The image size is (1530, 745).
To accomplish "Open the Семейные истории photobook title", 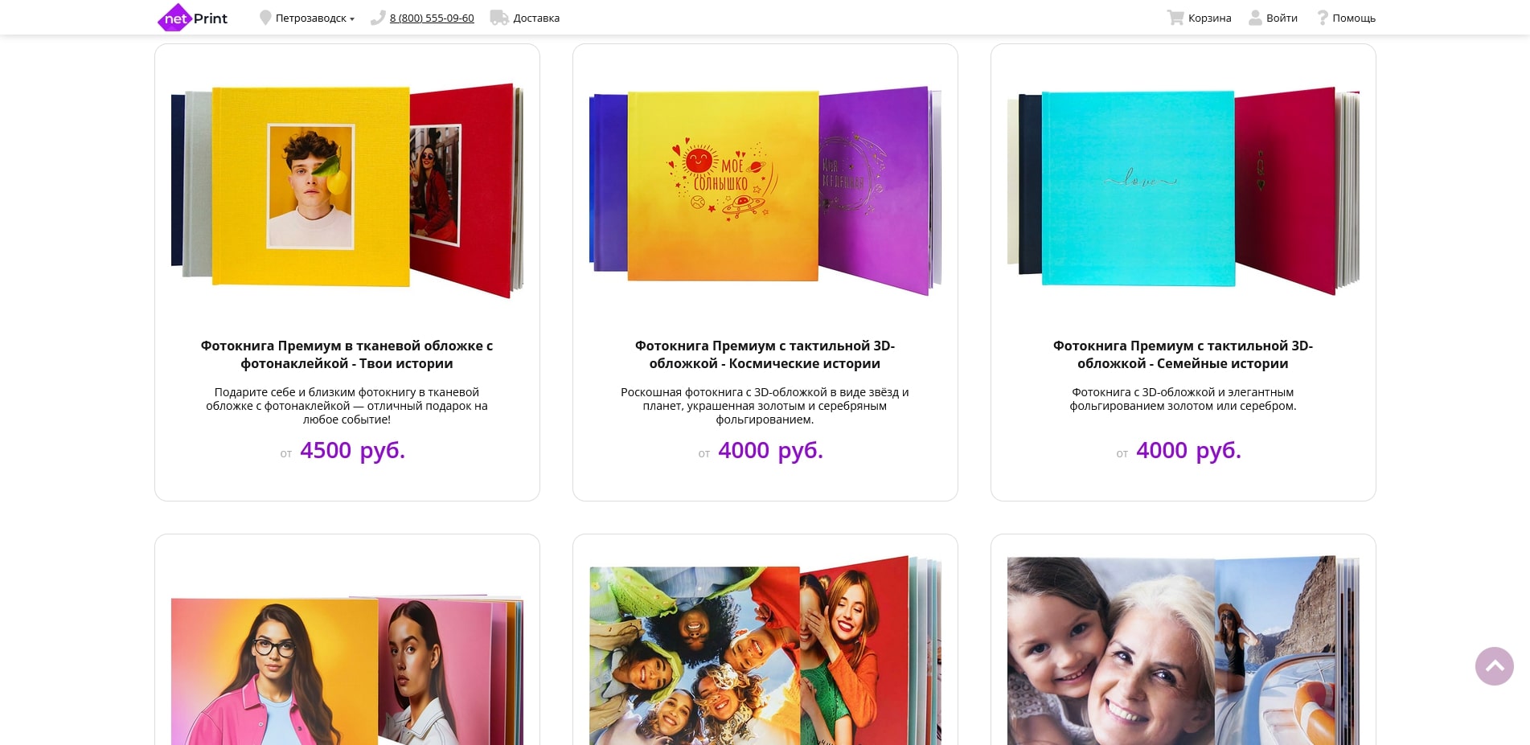I will [1183, 354].
